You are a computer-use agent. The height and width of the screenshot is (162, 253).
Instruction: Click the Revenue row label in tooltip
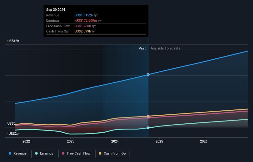click(53, 15)
